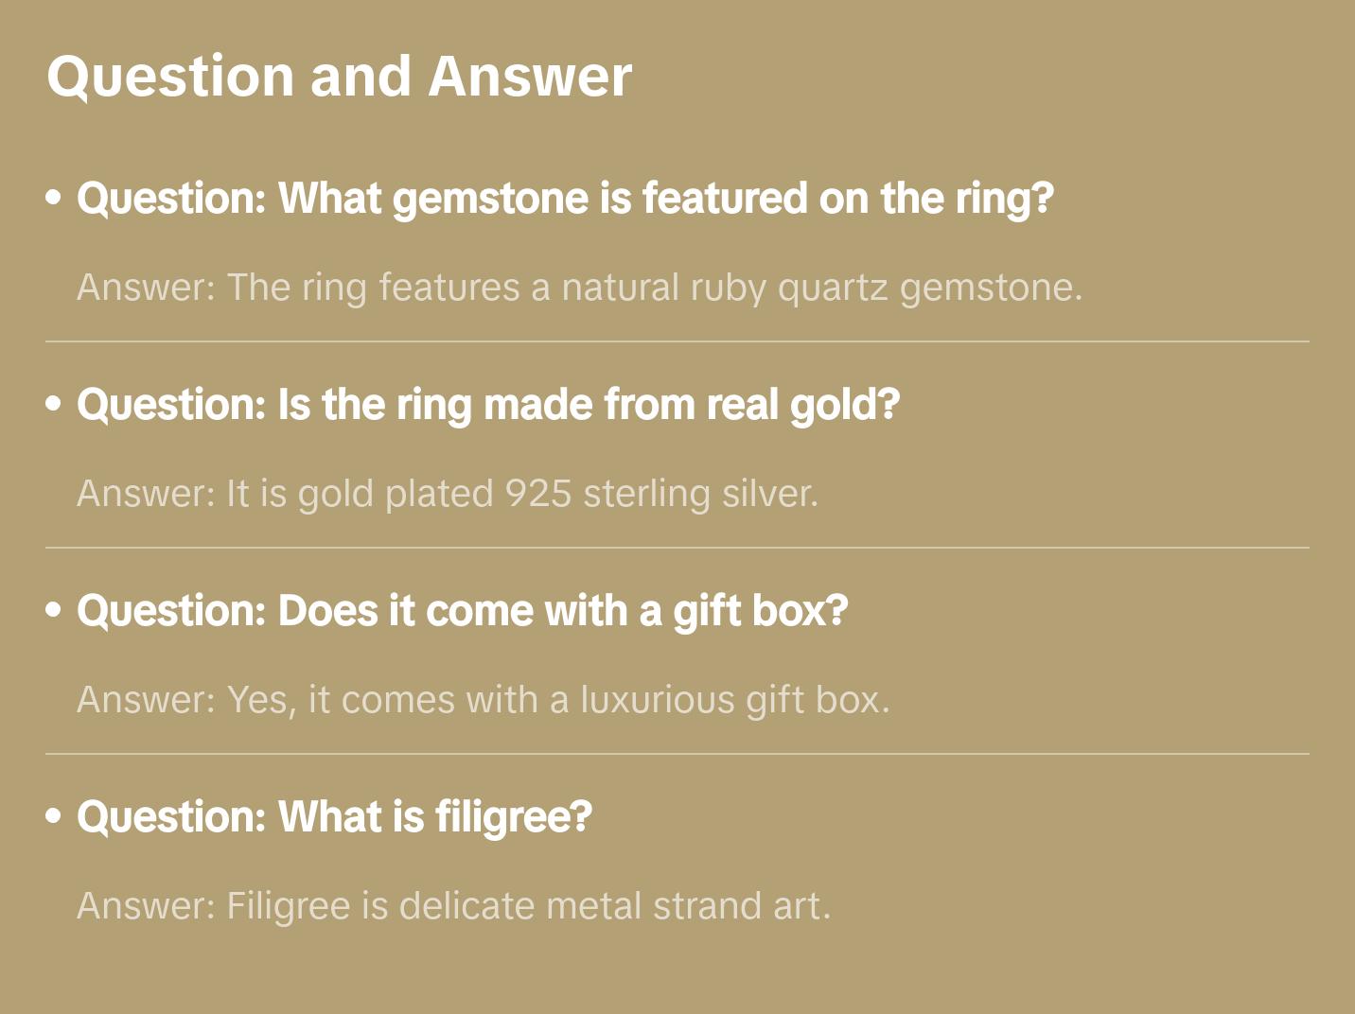Open the "What is filigree?" question
The width and height of the screenshot is (1355, 1014).
(x=334, y=817)
